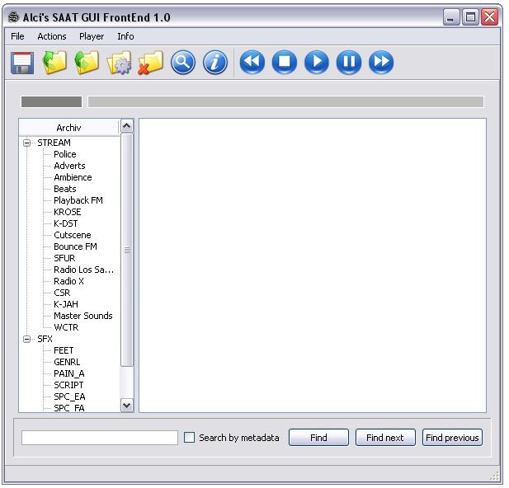Viewport: 509px width, 488px height.
Task: Select WCTR in the archive tree
Action: pos(66,327)
